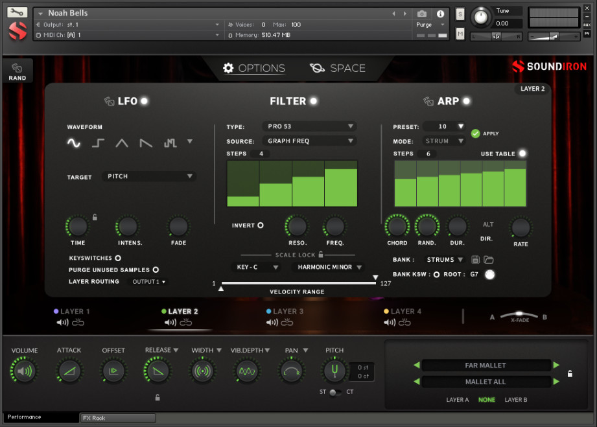Screen dimensions: 597x427
Task: Click the snapshot camera icon
Action: pyautogui.click(x=422, y=14)
